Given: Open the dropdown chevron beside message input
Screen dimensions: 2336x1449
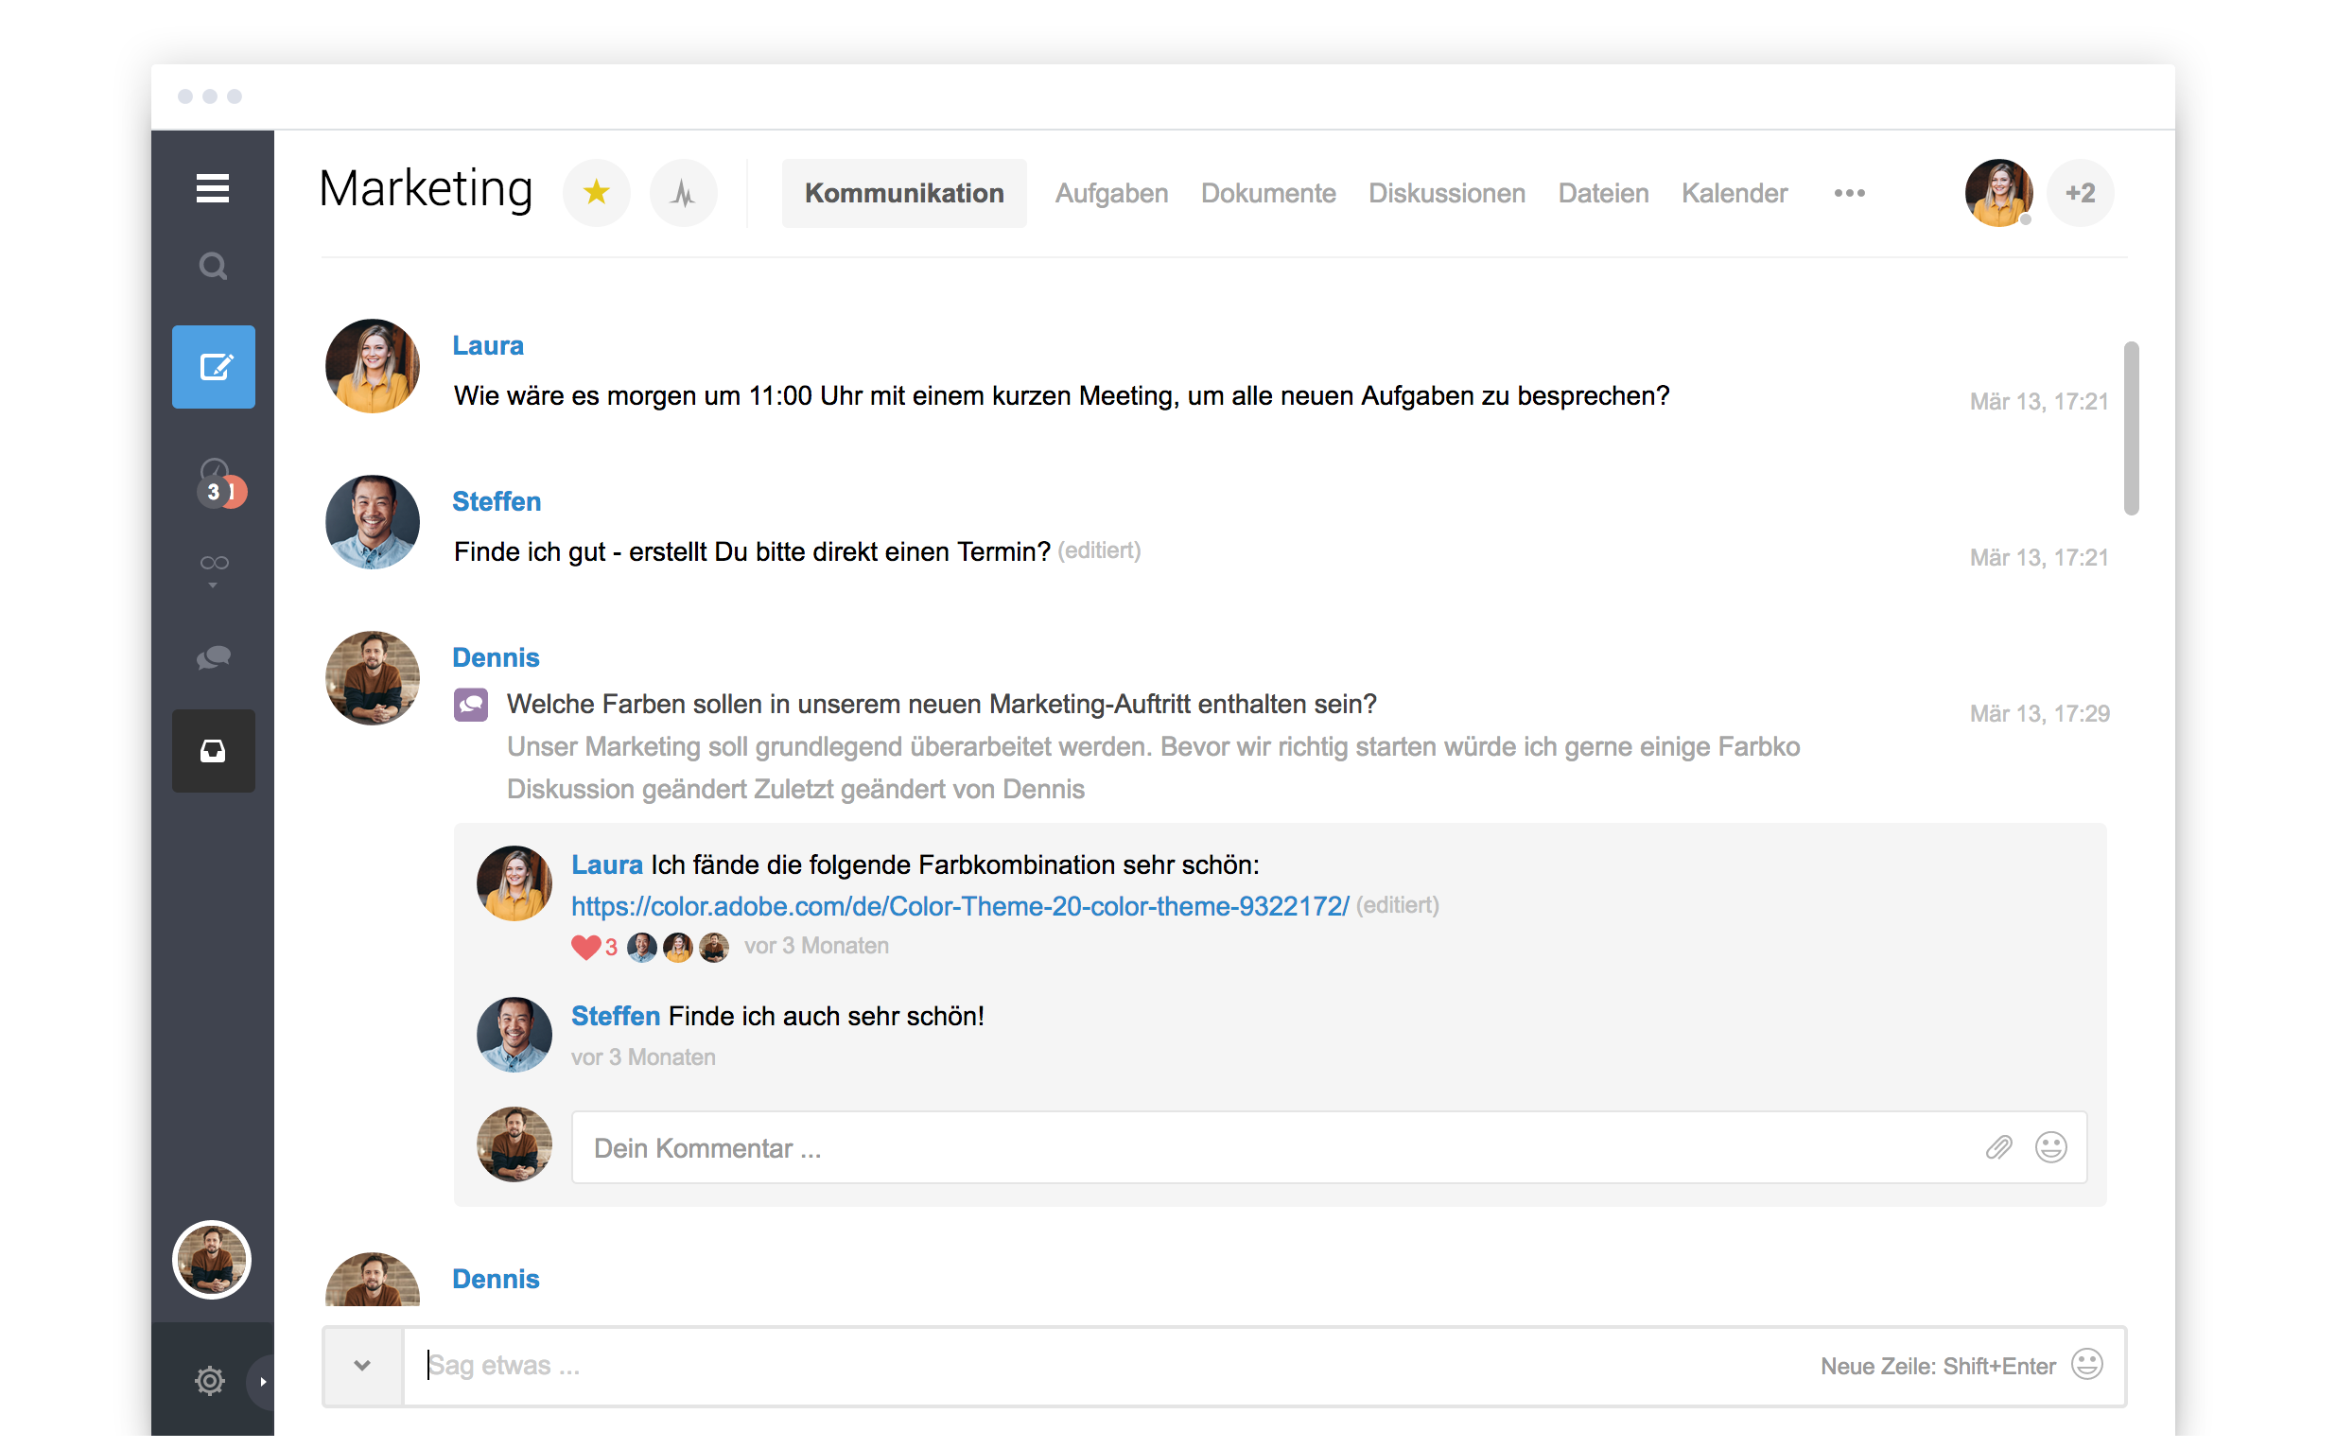Looking at the screenshot, I should tap(362, 1366).
